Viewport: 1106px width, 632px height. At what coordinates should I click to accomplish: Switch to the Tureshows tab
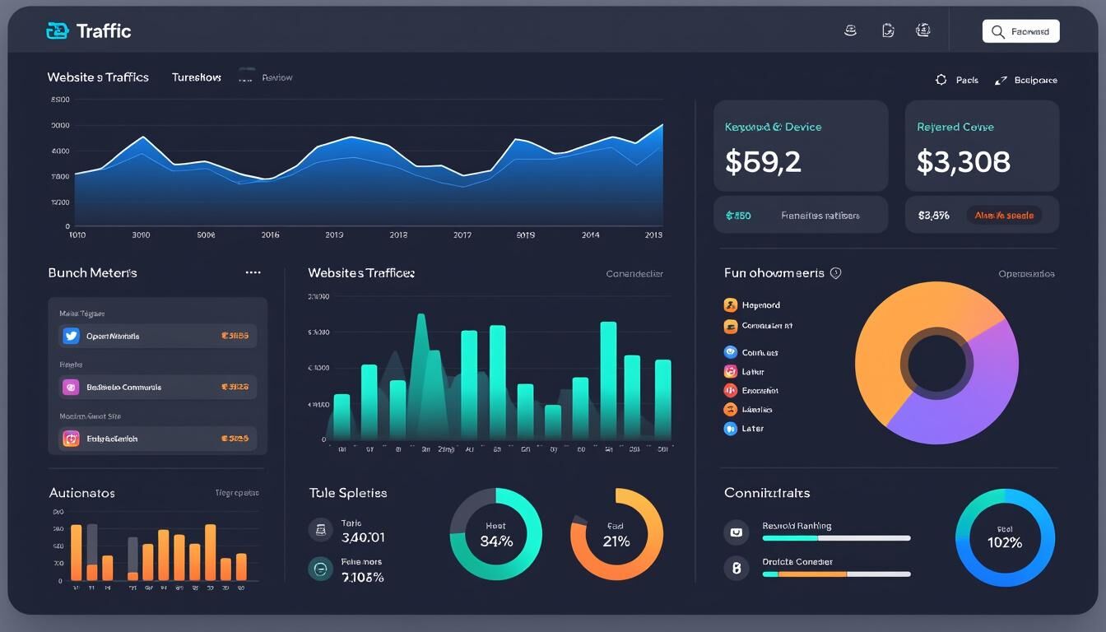coord(196,77)
